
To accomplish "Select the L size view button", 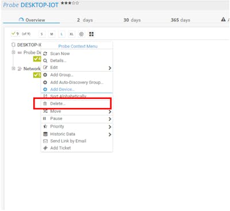I will tap(62, 34).
